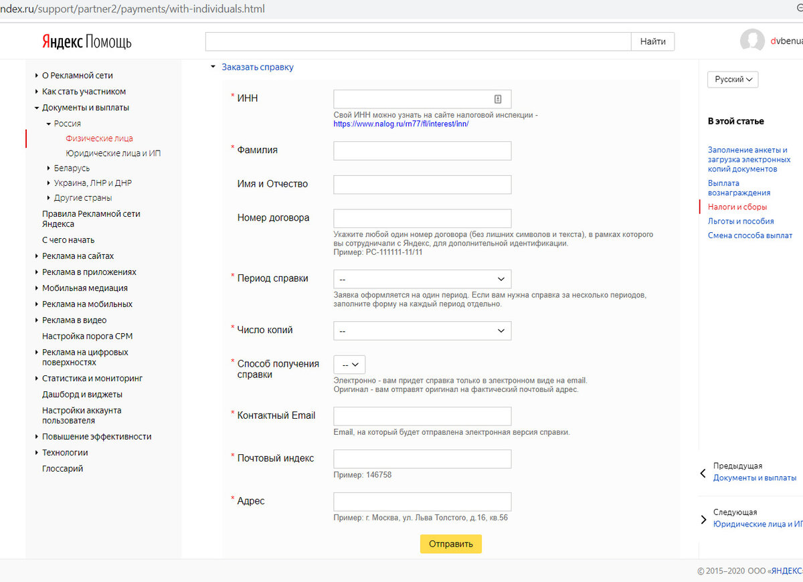Open the Период справки dropdown
Screen dimensions: 803x582
tap(422, 279)
